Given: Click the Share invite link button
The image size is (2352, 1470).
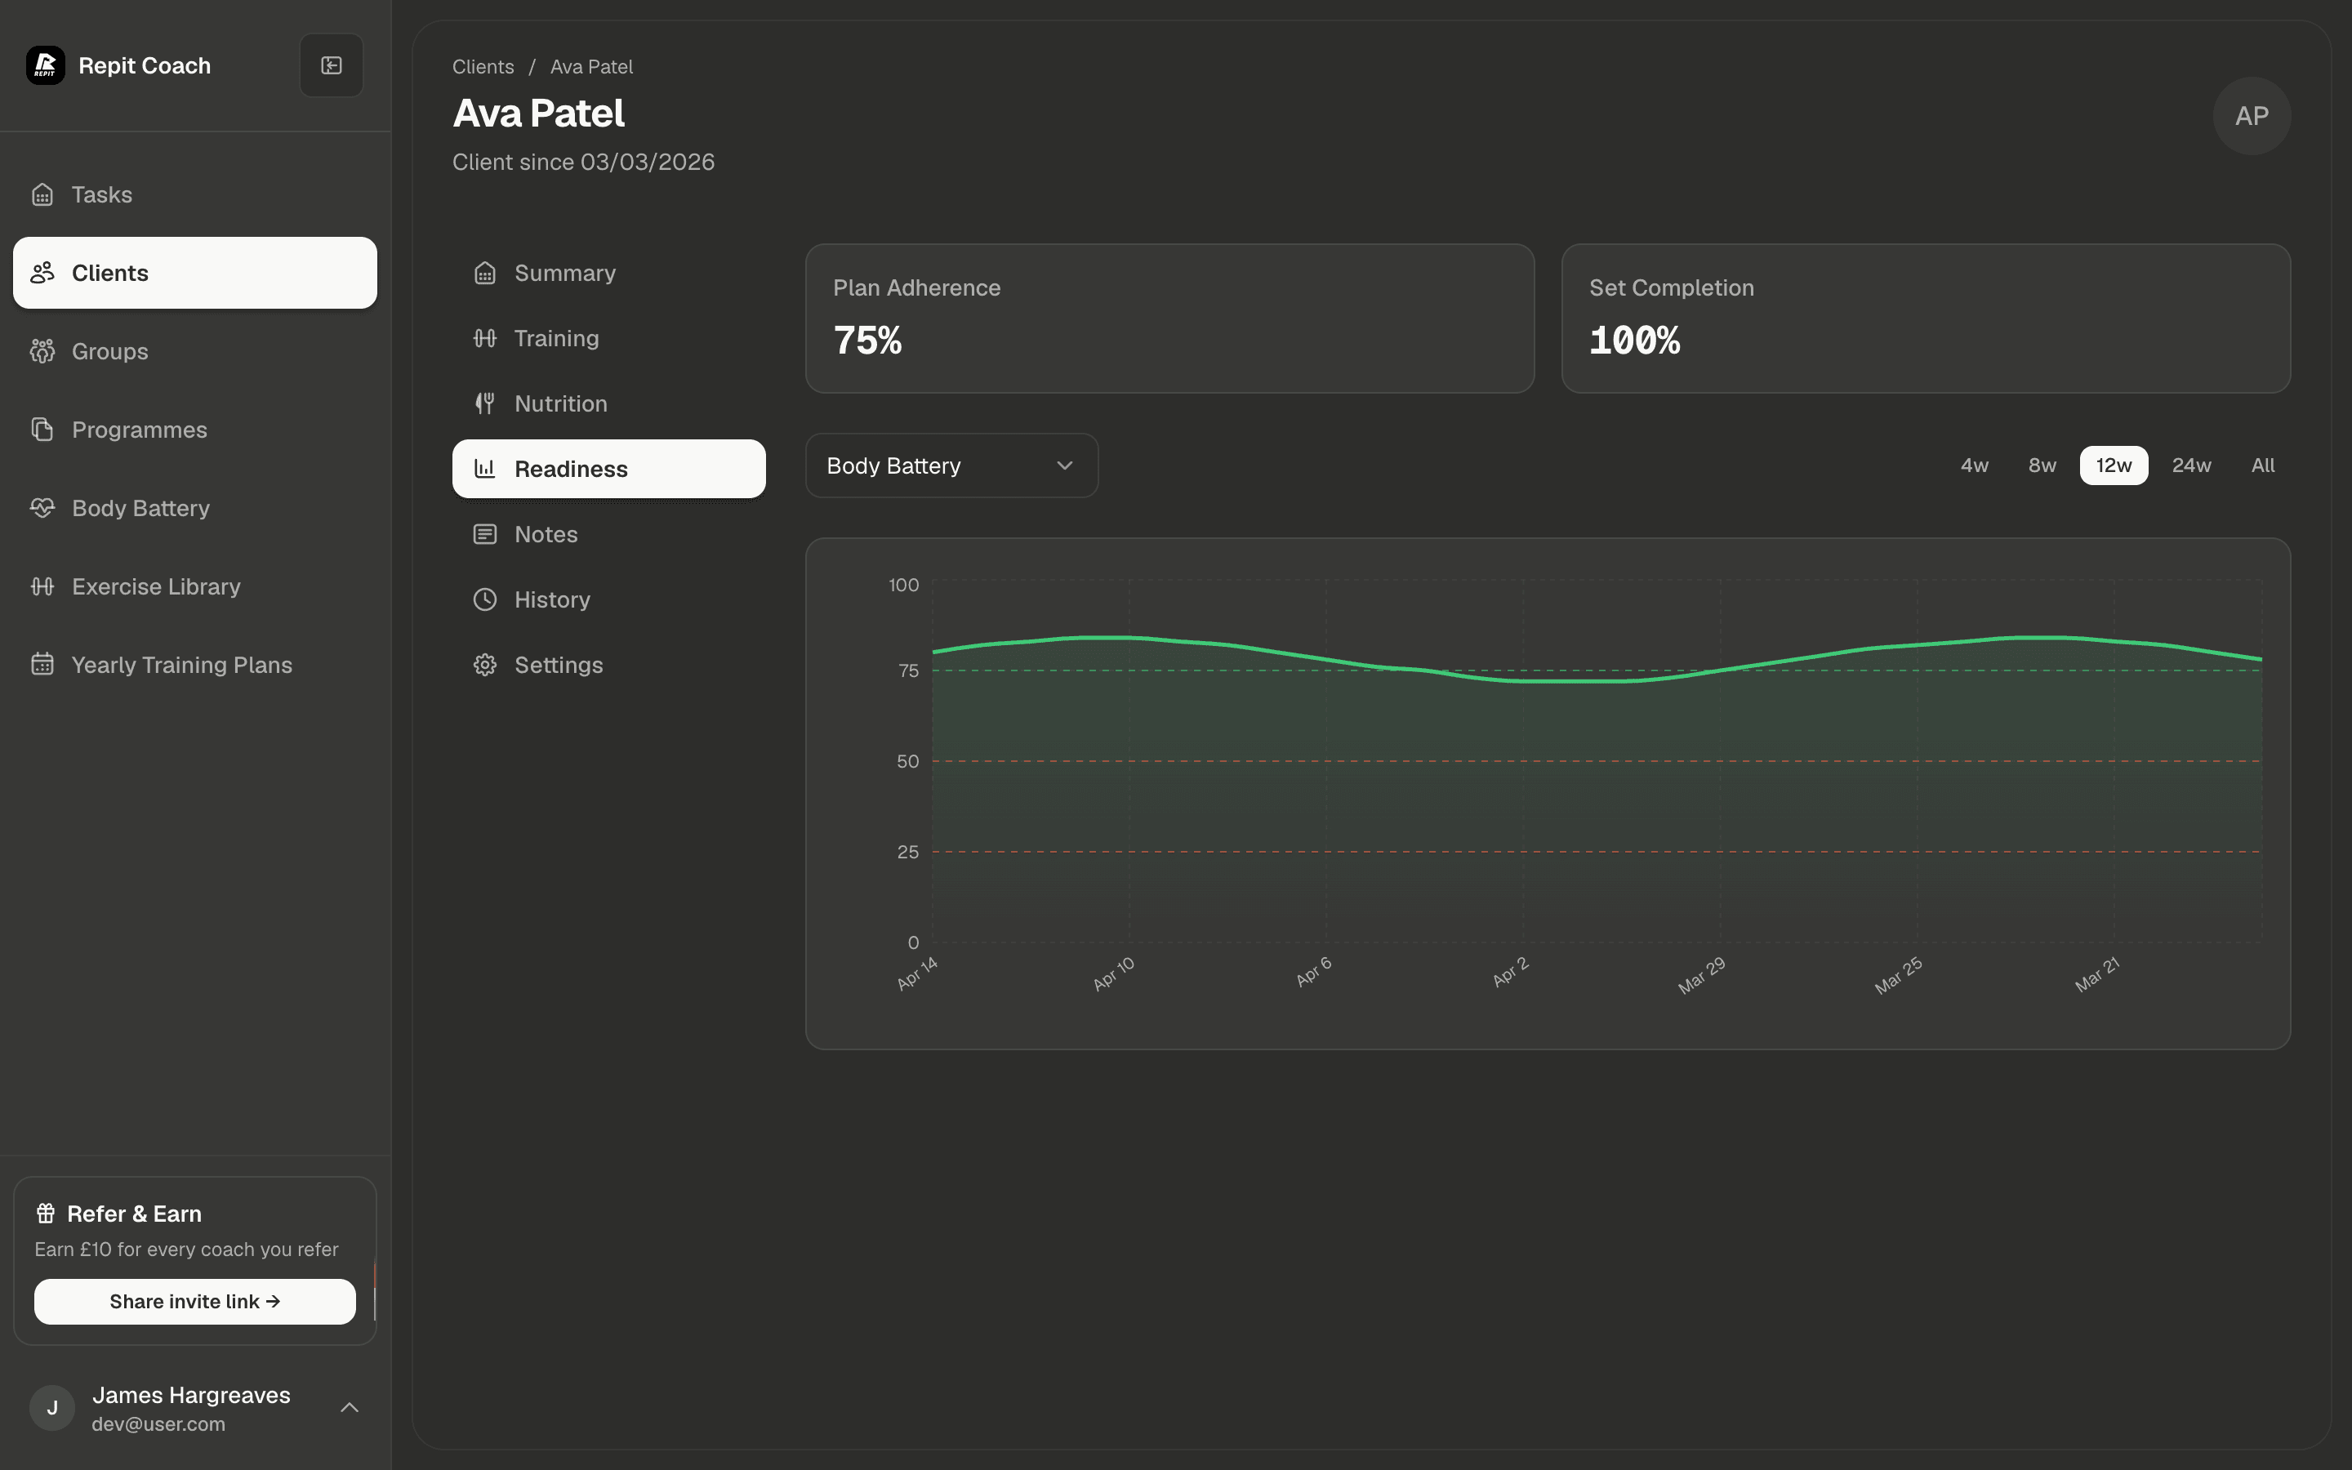Looking at the screenshot, I should click(194, 1301).
